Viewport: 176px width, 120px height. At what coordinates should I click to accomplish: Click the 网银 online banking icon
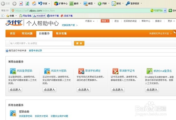[x=99, y=4]
